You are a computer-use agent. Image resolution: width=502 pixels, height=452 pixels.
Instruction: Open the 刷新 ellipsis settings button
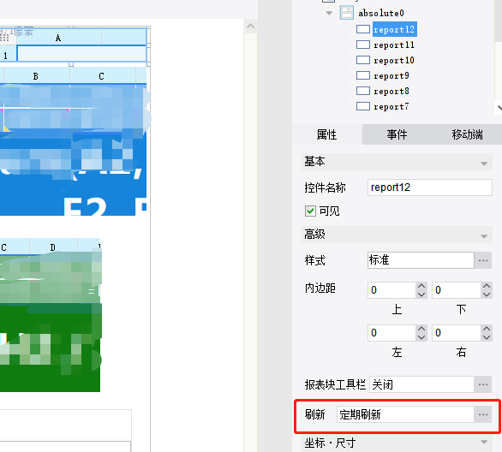coord(483,414)
